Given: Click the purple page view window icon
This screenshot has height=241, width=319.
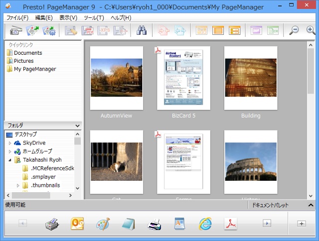Looking at the screenshot, I should [x=256, y=30].
